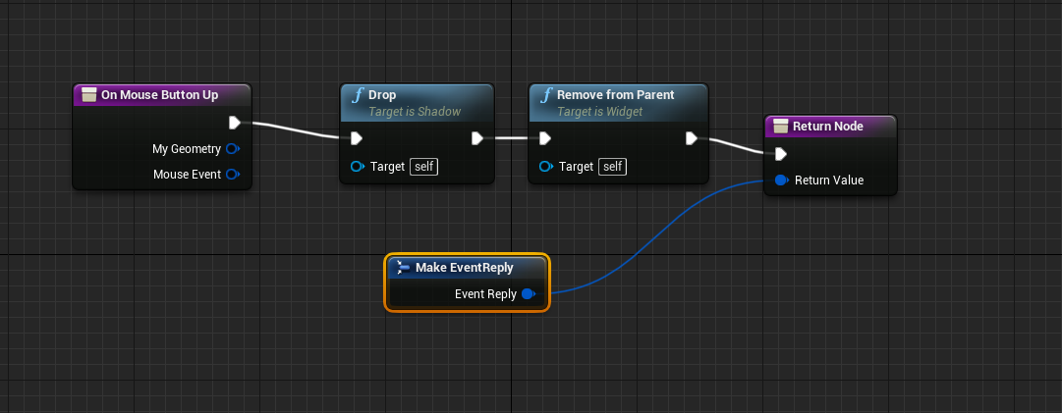Select the Mouse Event output pin
1062x413 pixels.
point(233,175)
